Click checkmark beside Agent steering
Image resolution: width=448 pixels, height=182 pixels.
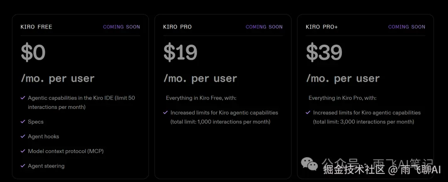(23, 166)
